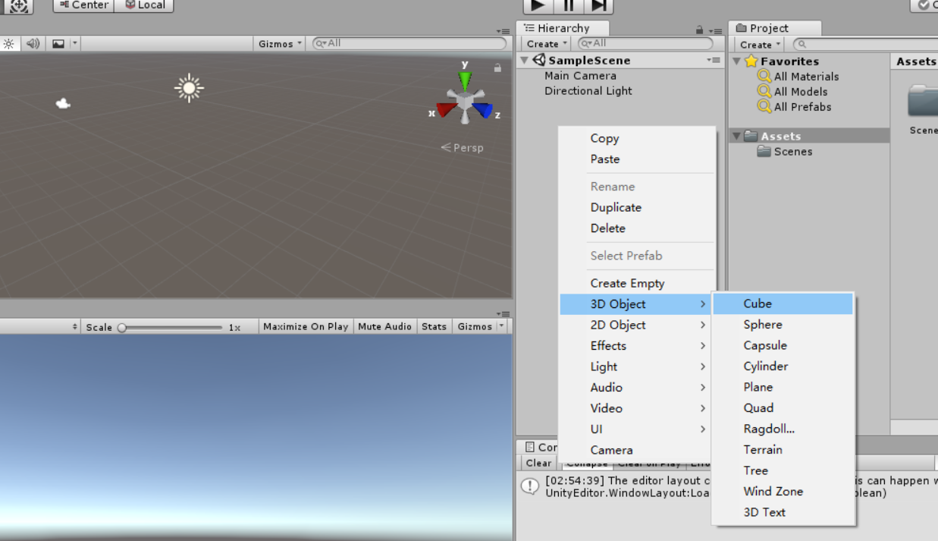Switch Persp projection label

pyautogui.click(x=462, y=147)
